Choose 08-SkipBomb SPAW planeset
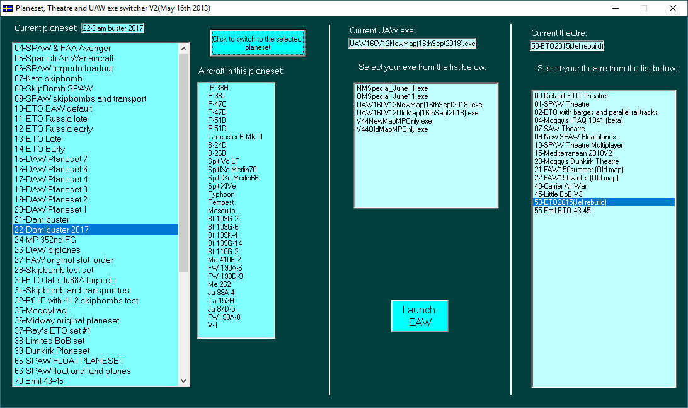 pos(96,88)
